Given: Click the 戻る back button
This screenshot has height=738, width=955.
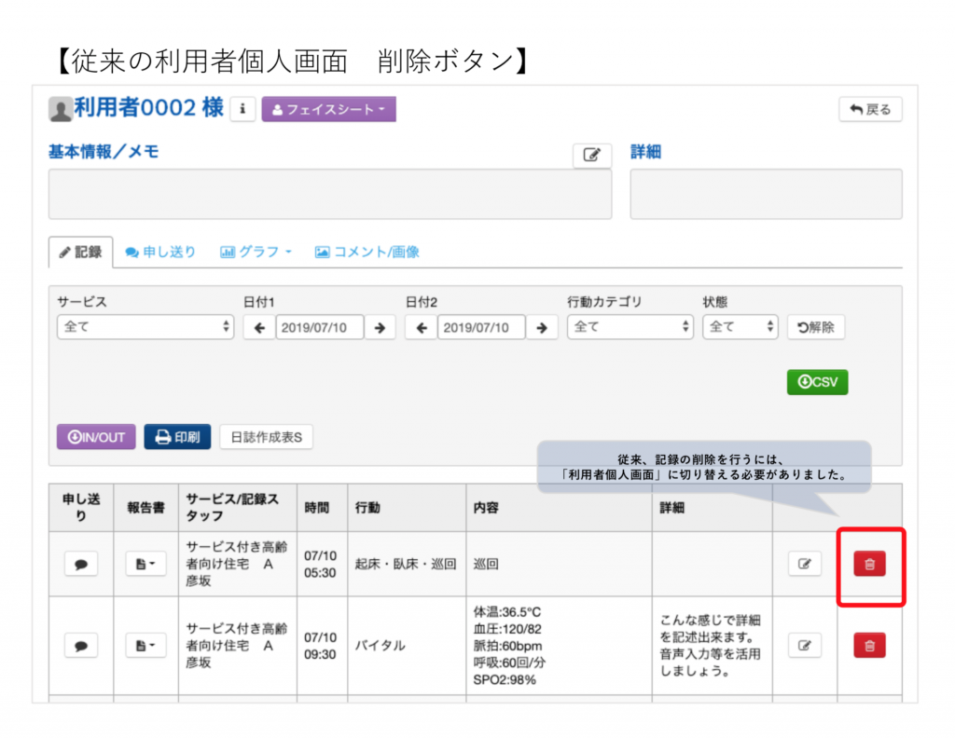Looking at the screenshot, I should click(870, 109).
